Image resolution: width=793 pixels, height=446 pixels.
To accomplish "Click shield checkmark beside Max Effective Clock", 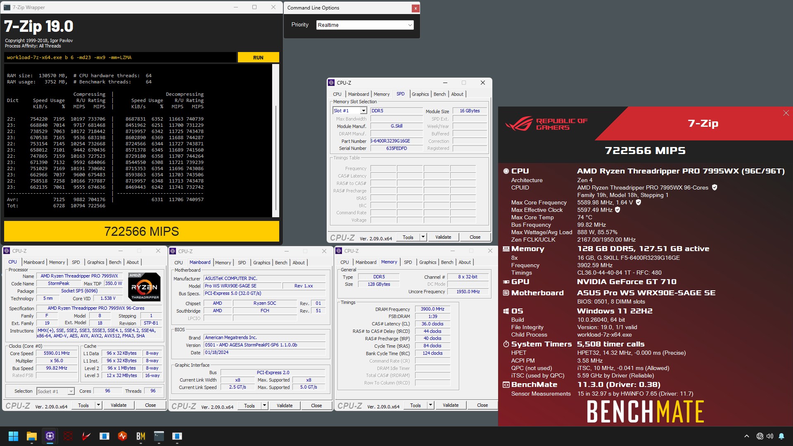I will (617, 210).
